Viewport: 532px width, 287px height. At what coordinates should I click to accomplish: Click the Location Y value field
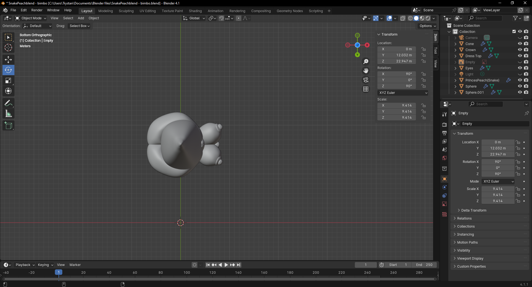397,55
